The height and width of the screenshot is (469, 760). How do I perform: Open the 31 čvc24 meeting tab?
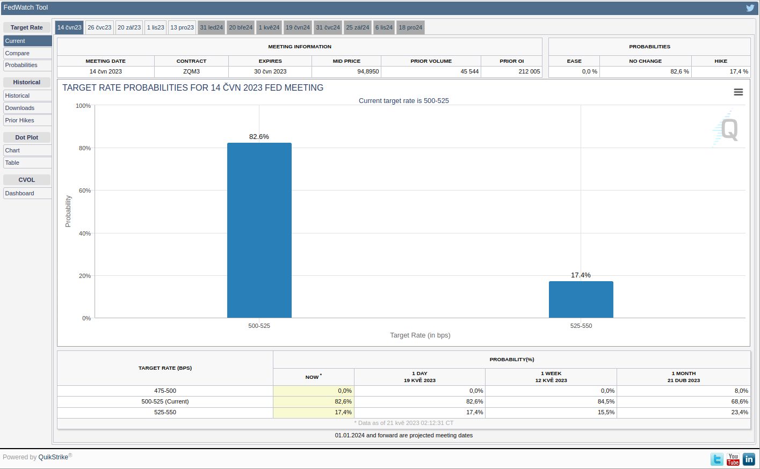328,27
